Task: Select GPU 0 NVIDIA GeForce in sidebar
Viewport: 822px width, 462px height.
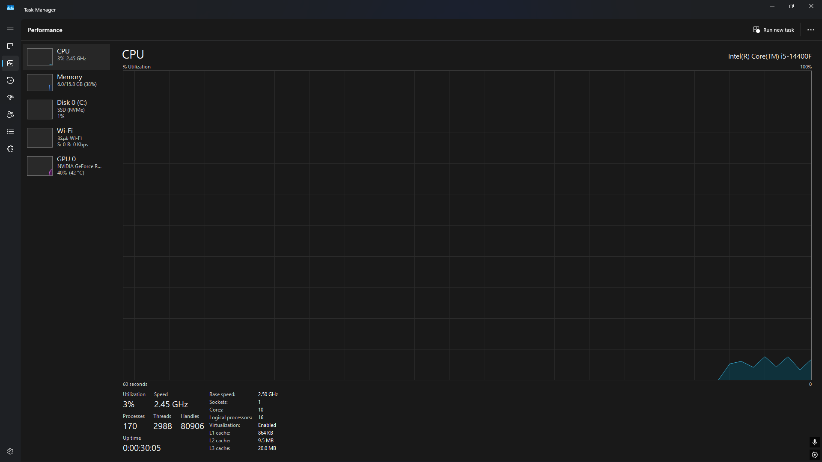Action: (x=66, y=166)
